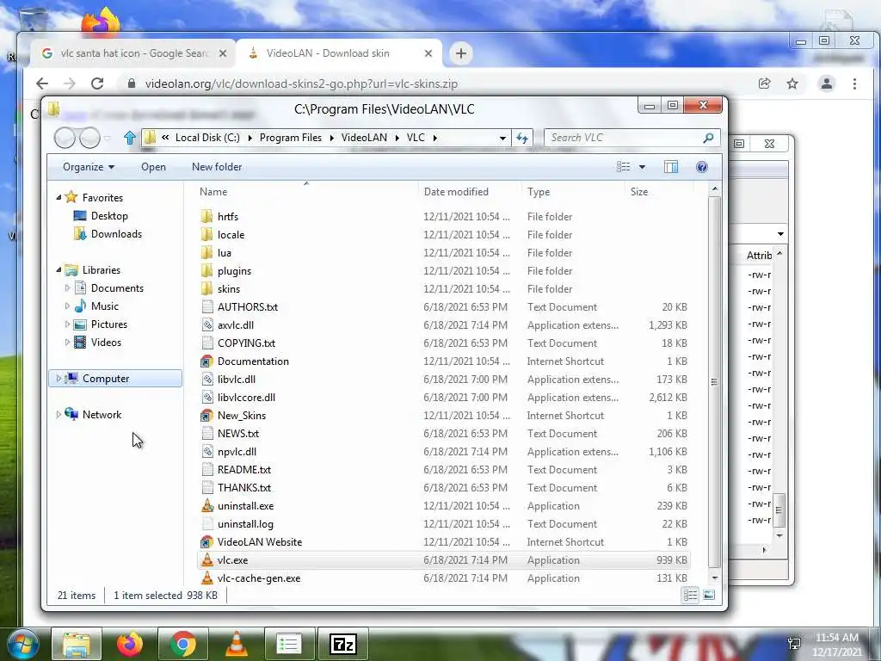
Task: Click the Windows Start orb
Action: 23,644
